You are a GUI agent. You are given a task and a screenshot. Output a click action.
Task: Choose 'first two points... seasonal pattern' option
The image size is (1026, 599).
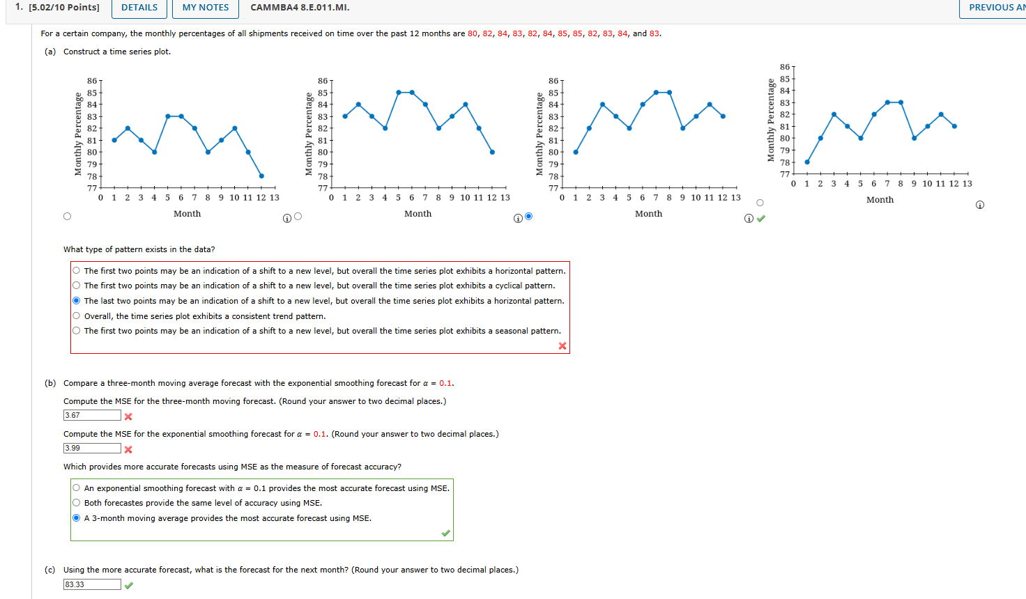pos(76,331)
